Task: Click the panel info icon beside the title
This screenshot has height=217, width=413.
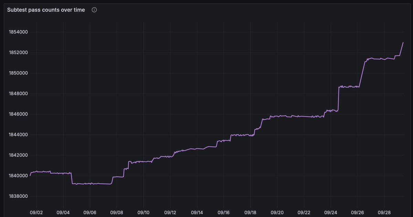Action: tap(94, 10)
